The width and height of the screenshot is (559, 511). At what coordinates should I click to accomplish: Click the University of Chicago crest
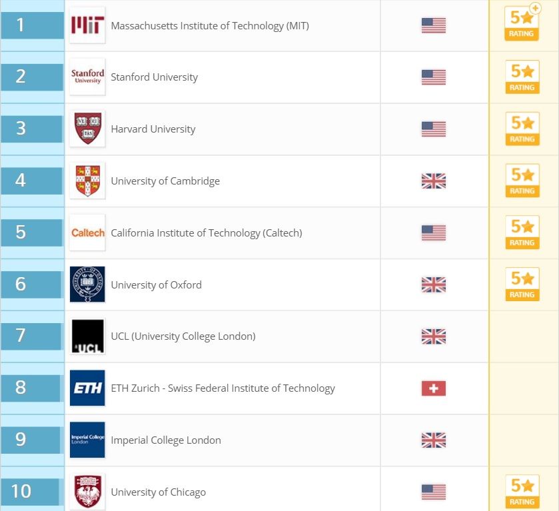point(87,492)
